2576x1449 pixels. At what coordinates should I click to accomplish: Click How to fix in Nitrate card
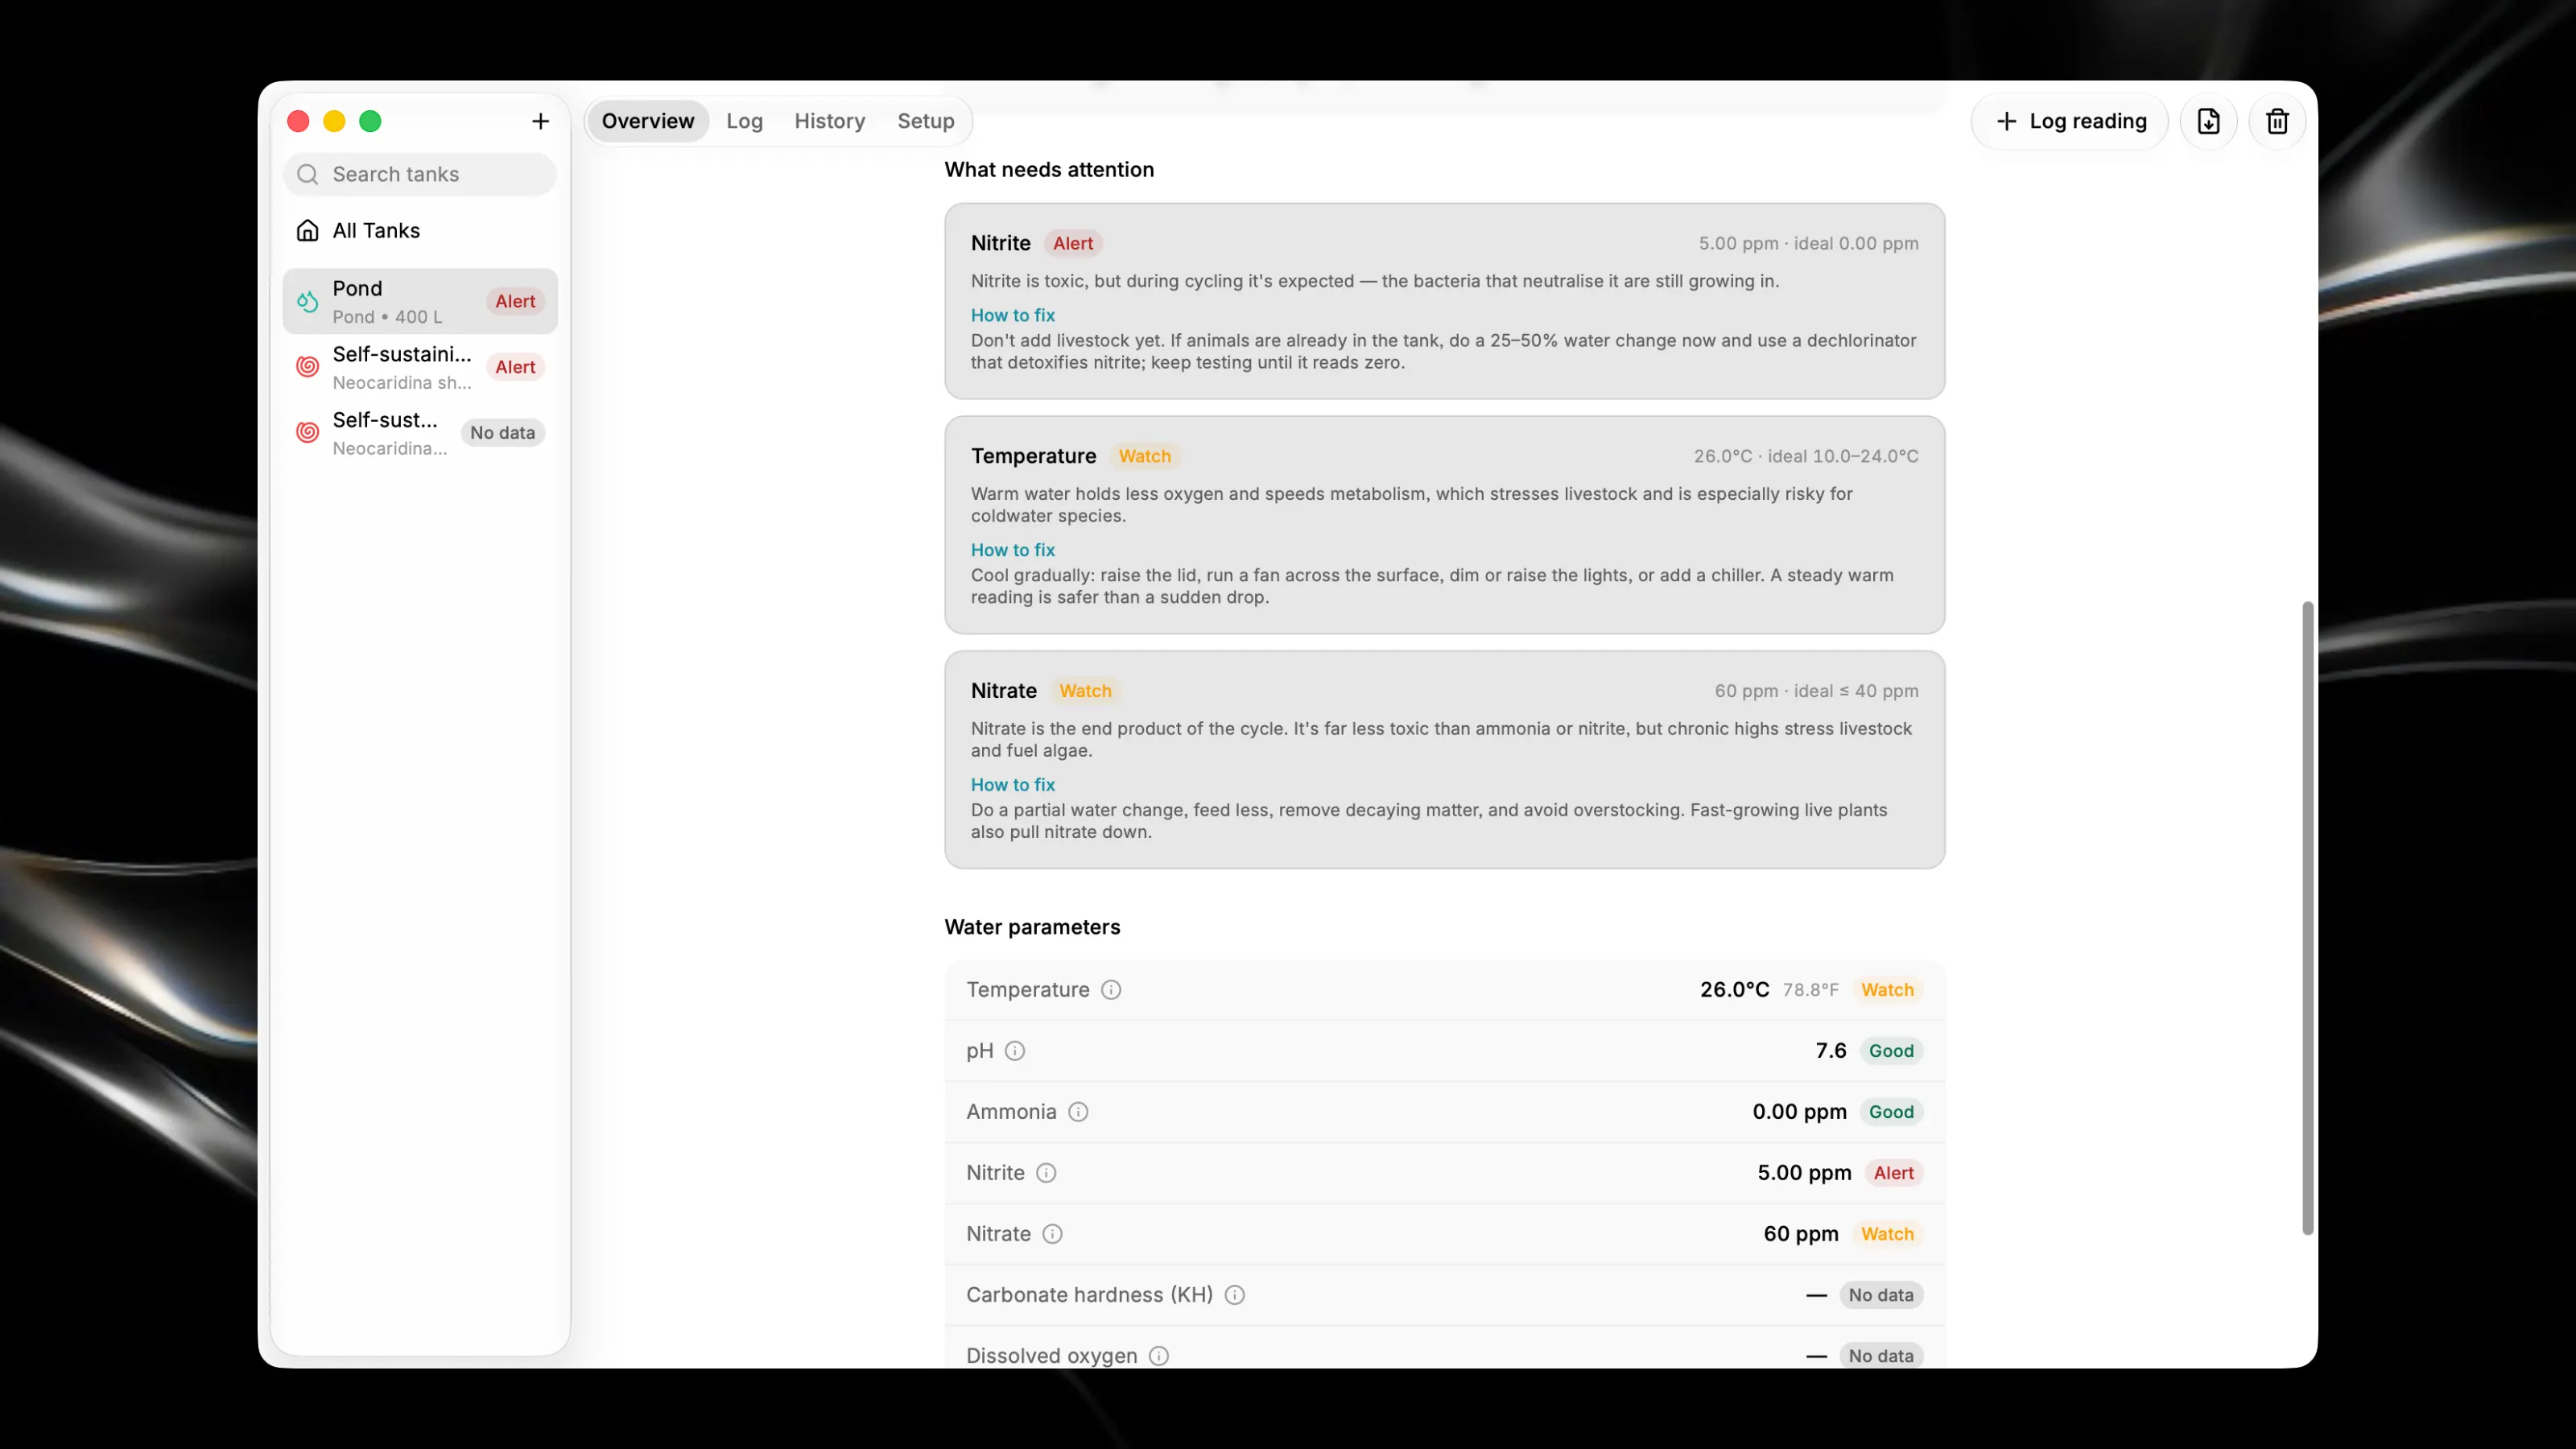tap(1012, 785)
